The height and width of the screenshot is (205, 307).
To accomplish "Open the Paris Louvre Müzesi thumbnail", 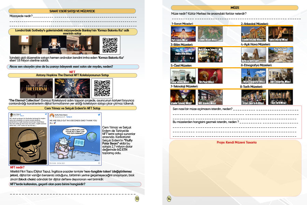I will (183, 34).
